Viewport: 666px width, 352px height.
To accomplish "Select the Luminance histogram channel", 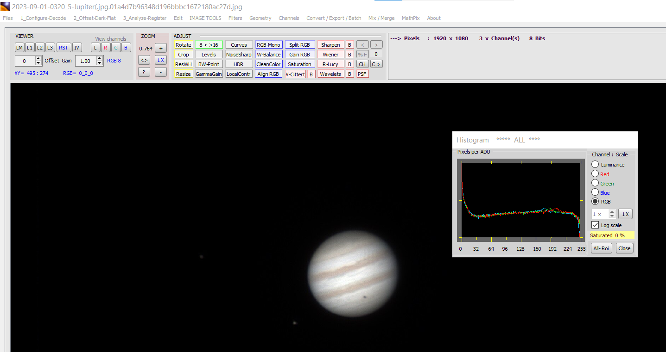I will point(595,164).
